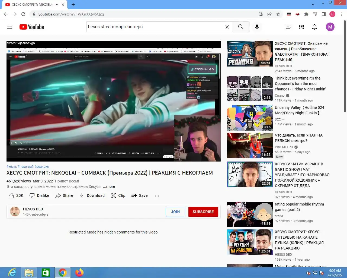The width and height of the screenshot is (347, 278).
Task: Open the taskbar clock
Action: [335, 273]
